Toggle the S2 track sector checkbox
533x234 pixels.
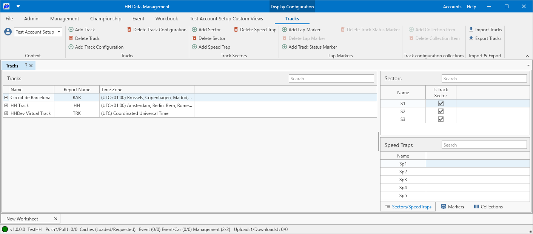441,111
